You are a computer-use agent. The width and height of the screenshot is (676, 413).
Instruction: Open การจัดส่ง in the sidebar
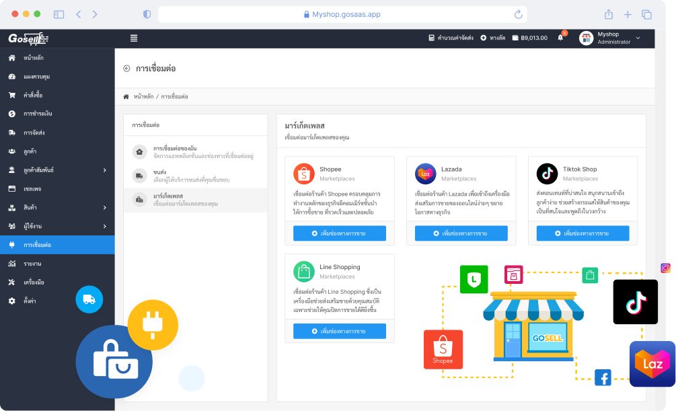(x=57, y=133)
